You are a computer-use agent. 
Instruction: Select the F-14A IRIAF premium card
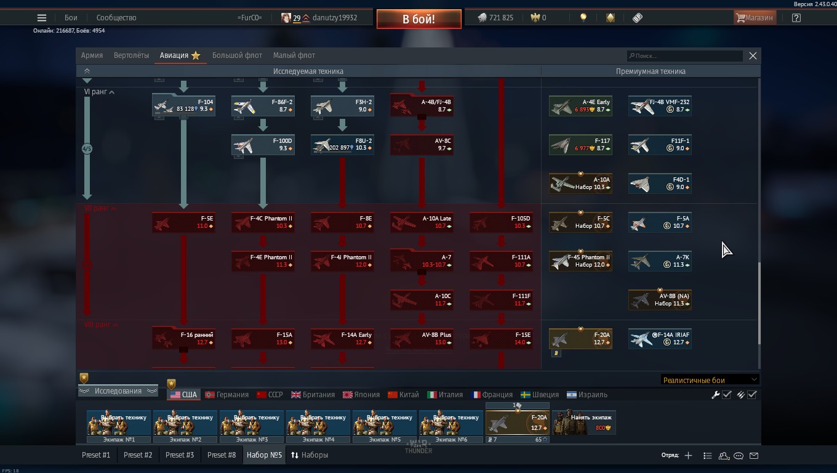pyautogui.click(x=660, y=339)
